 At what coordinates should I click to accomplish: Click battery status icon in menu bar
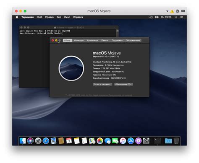point(157,17)
